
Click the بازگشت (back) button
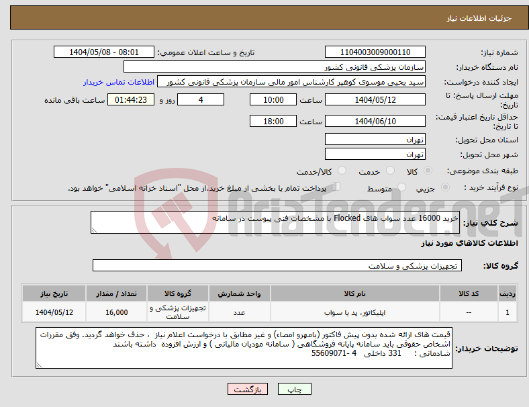point(248,389)
